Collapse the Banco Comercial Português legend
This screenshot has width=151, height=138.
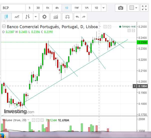pos(4,26)
